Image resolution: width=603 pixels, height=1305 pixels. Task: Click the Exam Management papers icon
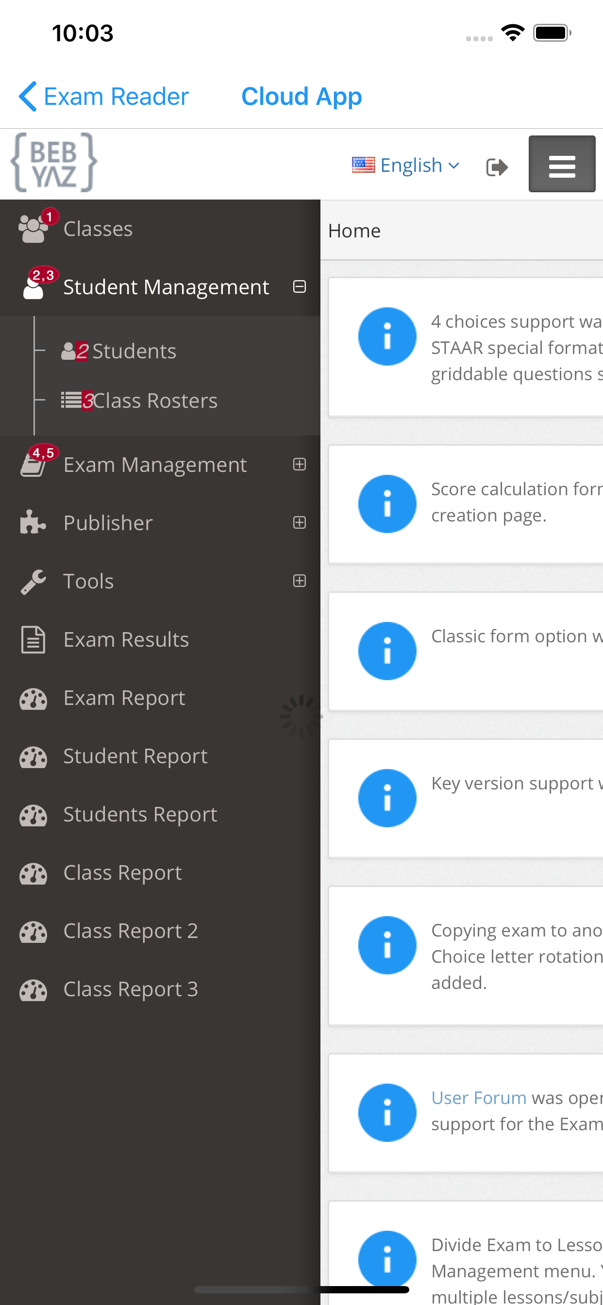[x=33, y=465]
